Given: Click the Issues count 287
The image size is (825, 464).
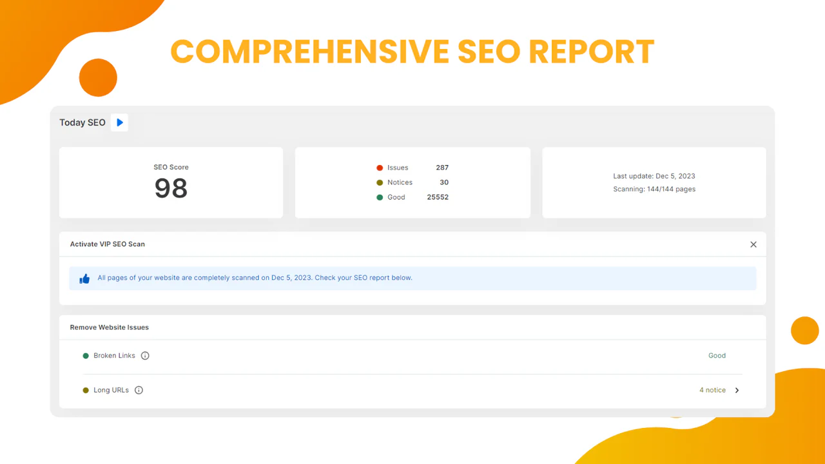Looking at the screenshot, I should (442, 168).
